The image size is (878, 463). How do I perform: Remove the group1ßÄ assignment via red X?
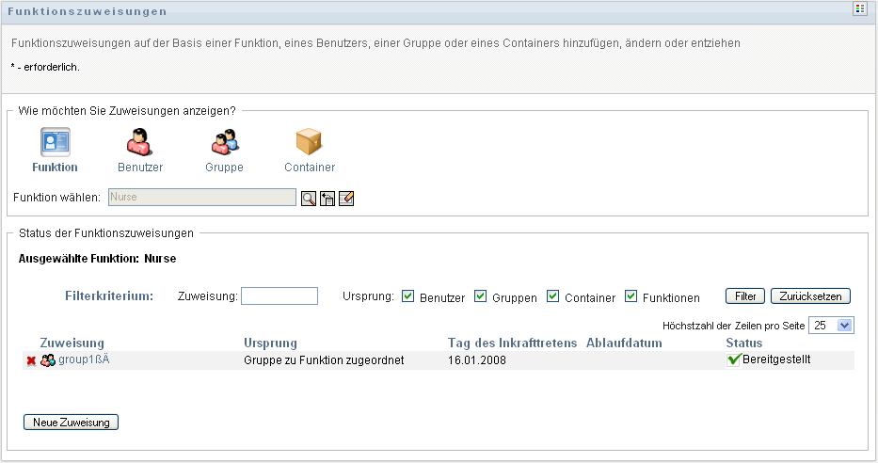pos(31,360)
